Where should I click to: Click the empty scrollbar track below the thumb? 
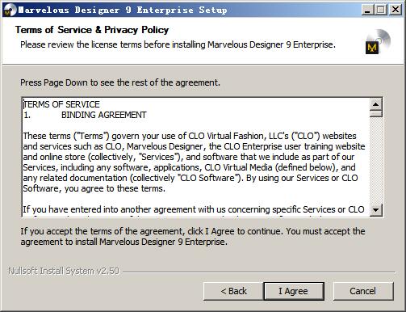(x=376, y=160)
